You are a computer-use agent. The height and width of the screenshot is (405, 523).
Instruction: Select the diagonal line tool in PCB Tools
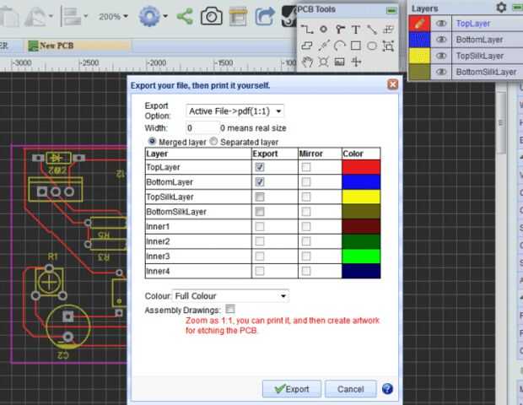click(372, 30)
